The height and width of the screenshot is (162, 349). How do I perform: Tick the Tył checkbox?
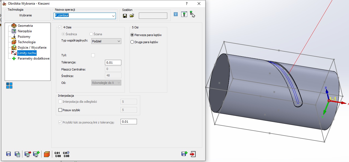point(93,55)
